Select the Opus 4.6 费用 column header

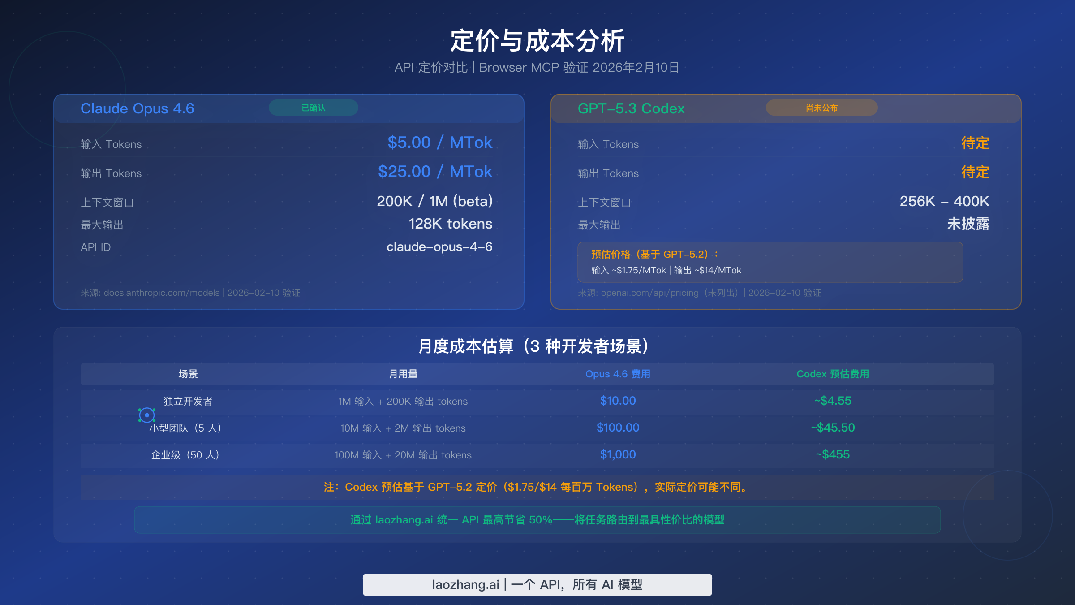click(x=618, y=374)
